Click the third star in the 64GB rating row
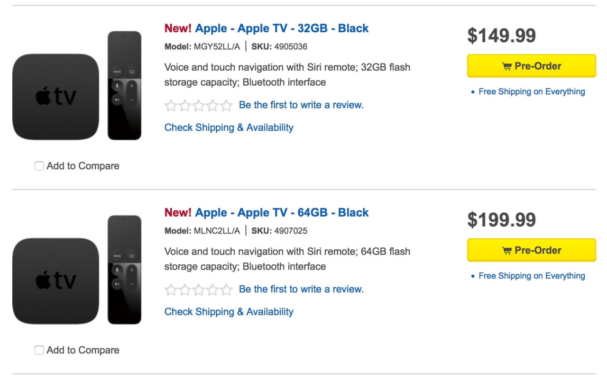This screenshot has width=607, height=380. (199, 289)
